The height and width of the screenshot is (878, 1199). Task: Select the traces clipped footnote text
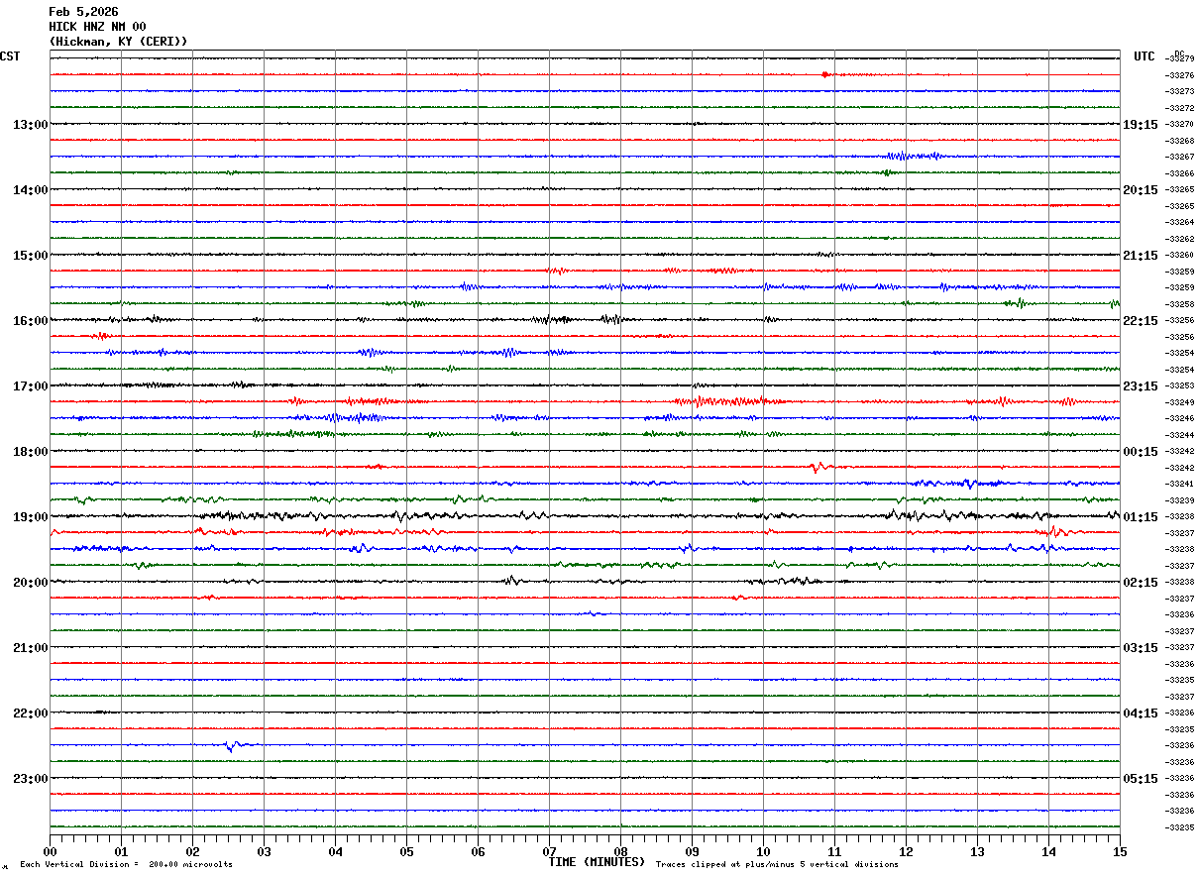click(x=777, y=865)
